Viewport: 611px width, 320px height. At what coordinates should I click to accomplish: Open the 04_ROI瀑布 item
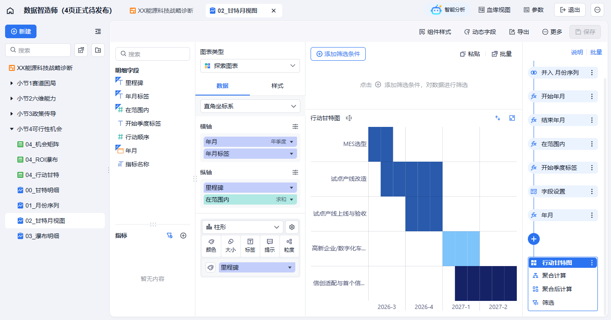(x=55, y=160)
